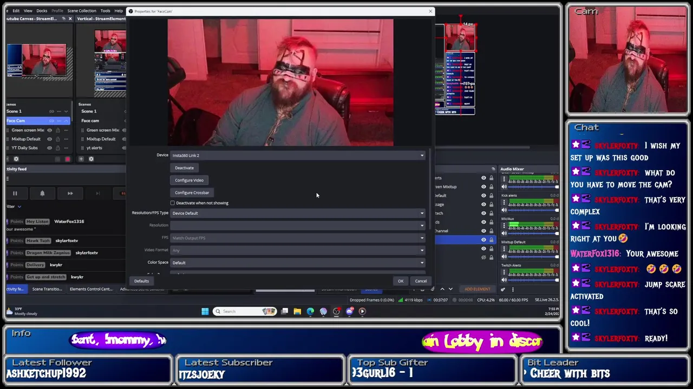Switch to Scene Transitions tab
Image resolution: width=693 pixels, height=389 pixels.
[x=47, y=289]
